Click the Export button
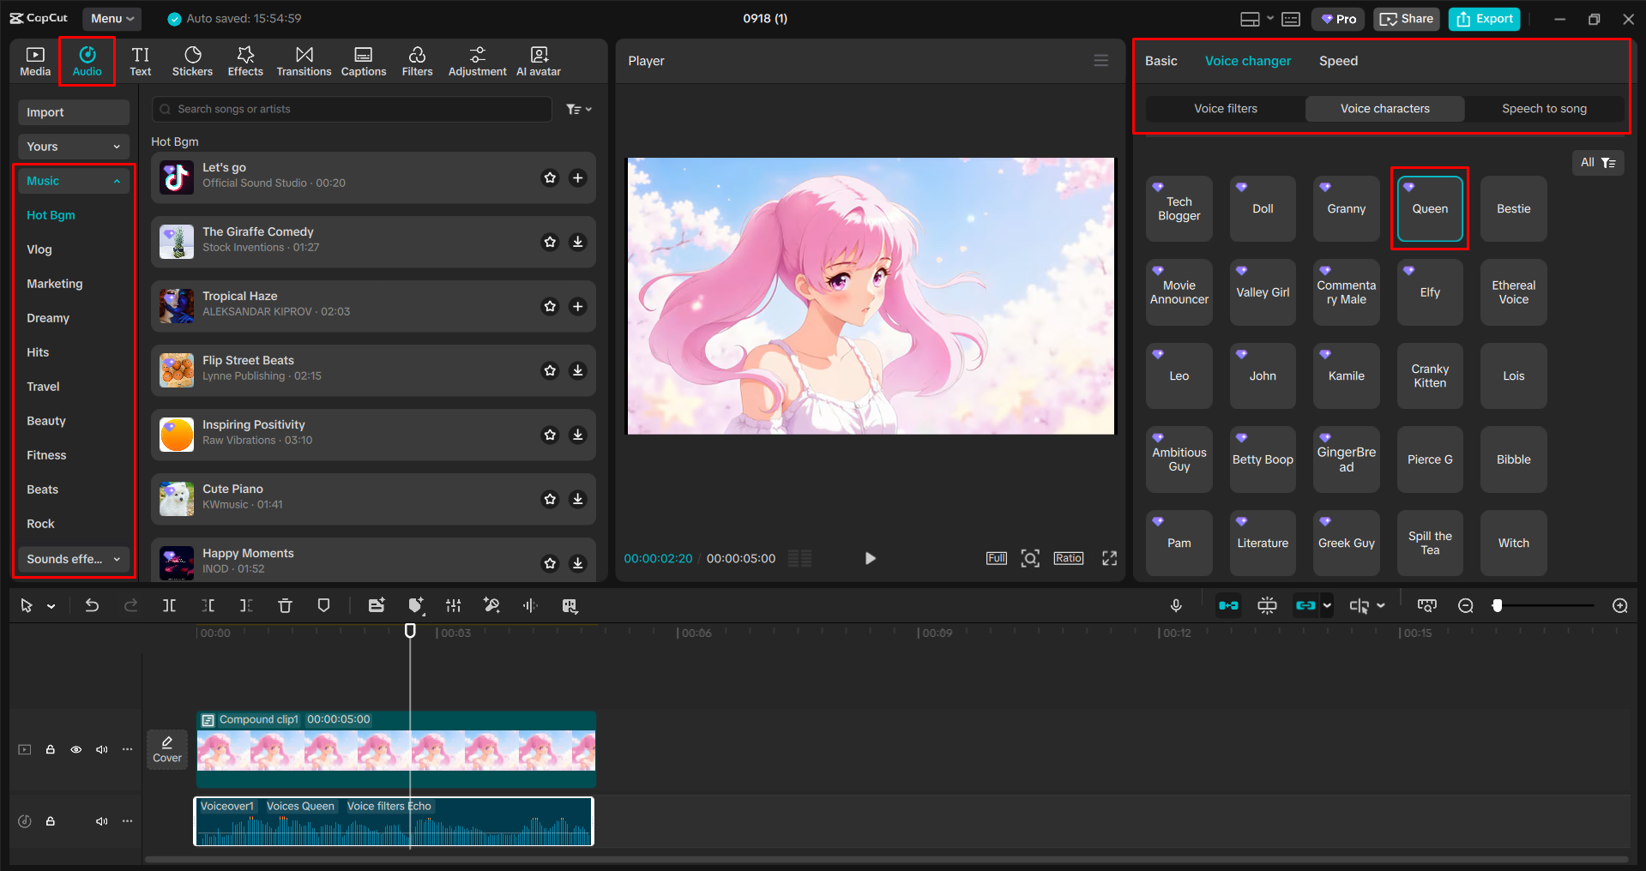This screenshot has height=871, width=1646. pos(1483,18)
